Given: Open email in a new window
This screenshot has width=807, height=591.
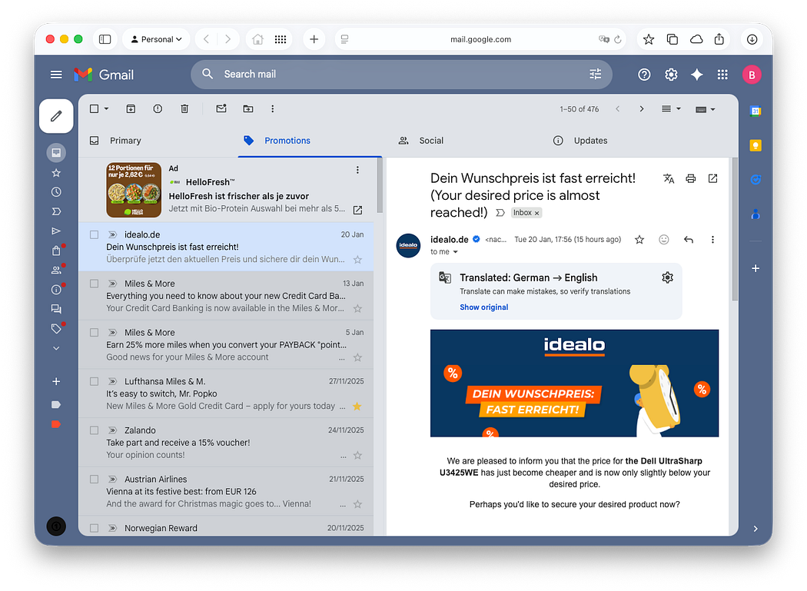Looking at the screenshot, I should point(712,178).
